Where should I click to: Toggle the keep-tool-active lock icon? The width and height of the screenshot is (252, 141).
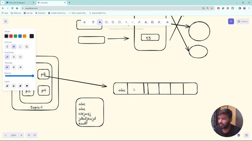pyautogui.click(x=84, y=22)
